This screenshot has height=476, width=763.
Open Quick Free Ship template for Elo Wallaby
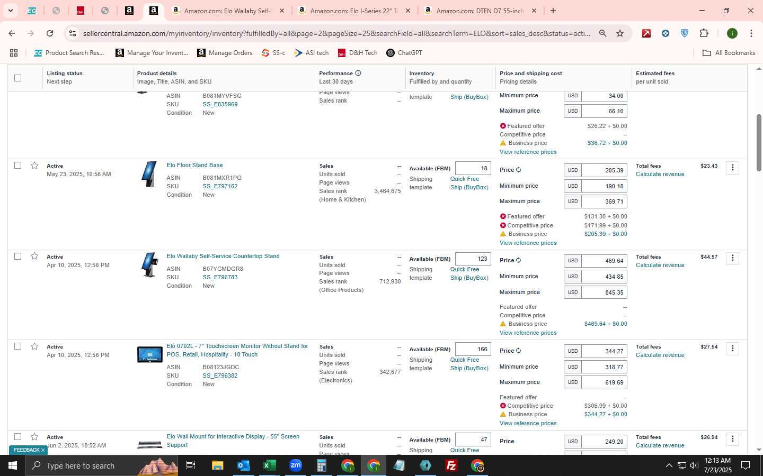(x=469, y=273)
